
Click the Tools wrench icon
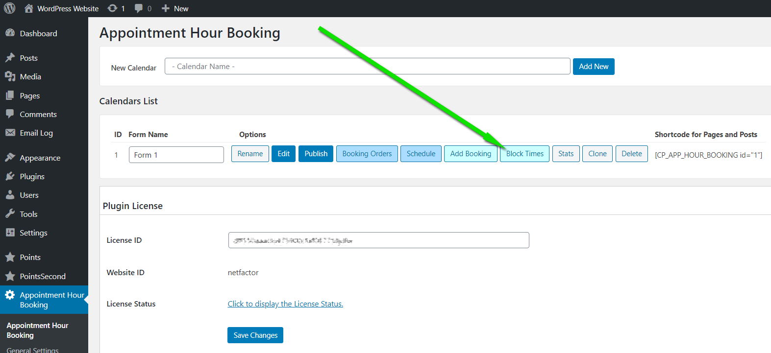click(10, 214)
